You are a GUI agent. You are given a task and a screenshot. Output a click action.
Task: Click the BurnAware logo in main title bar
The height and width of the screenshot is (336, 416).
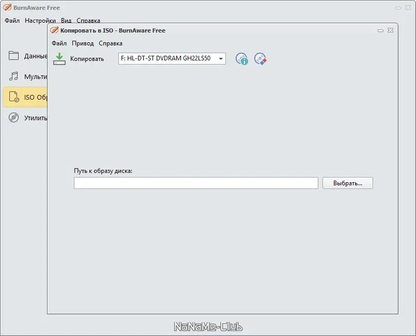7,7
